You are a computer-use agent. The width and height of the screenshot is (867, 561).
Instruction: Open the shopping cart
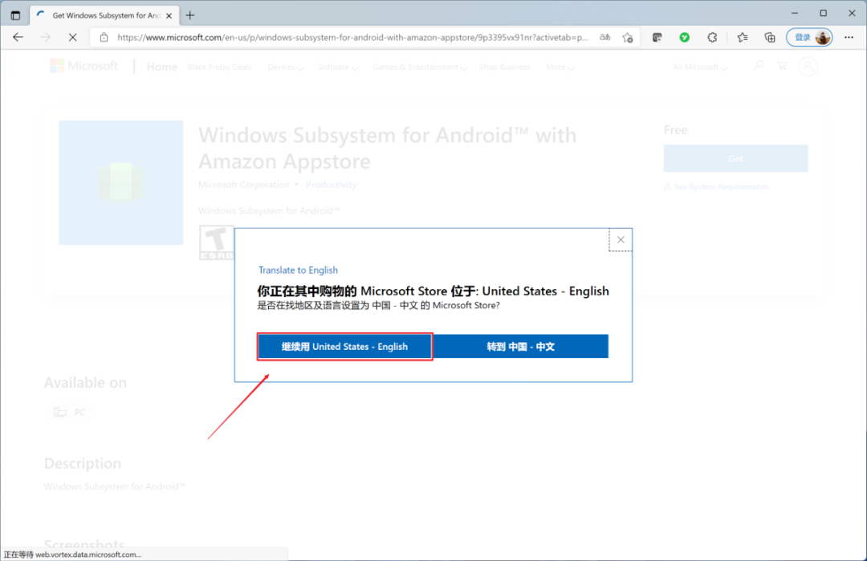click(x=782, y=66)
